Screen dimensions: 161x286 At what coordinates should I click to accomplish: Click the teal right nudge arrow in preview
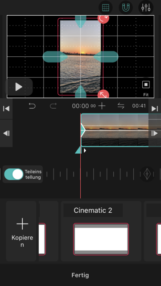pyautogui.click(x=106, y=57)
